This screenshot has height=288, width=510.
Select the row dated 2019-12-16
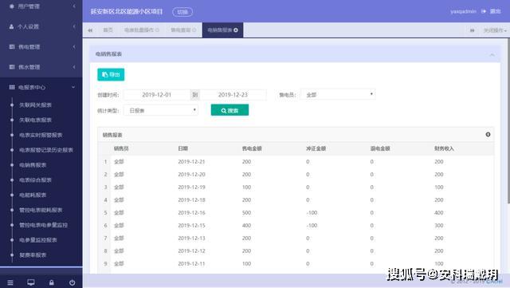click(x=296, y=213)
